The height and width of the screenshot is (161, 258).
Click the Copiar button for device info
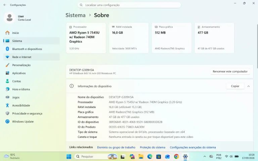(235, 86)
